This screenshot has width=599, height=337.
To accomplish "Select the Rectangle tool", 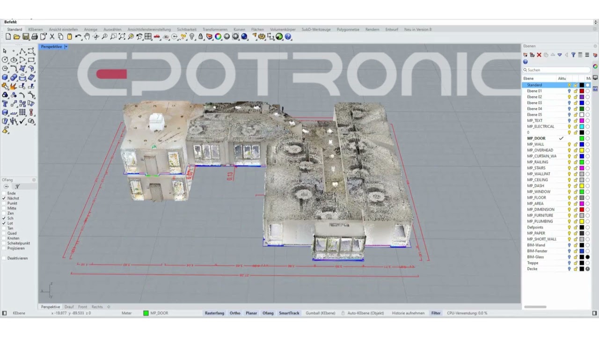I will tap(31, 59).
